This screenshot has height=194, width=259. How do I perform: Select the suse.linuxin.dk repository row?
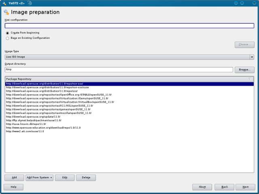129,124
